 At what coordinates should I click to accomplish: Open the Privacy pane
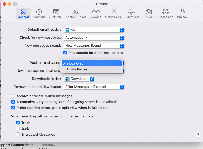tap(182, 14)
